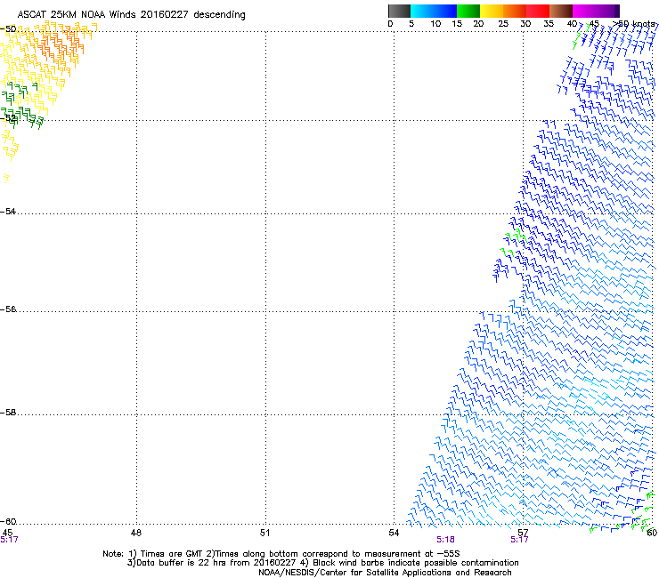Click the longitude label '51'
Image resolution: width=659 pixels, height=578 pixels.
click(264, 533)
